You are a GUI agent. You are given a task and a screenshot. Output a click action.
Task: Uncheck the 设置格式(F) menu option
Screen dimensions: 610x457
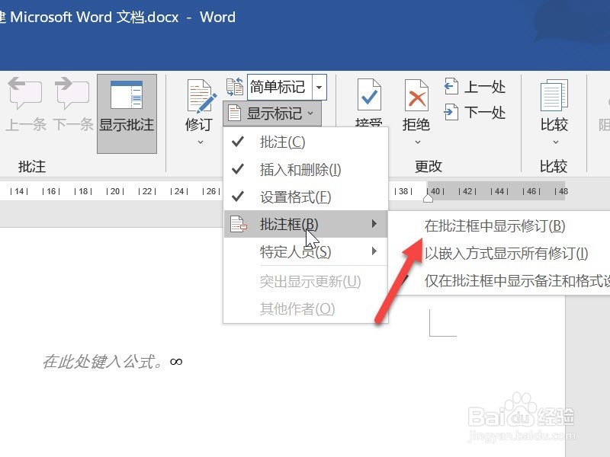pos(306,197)
